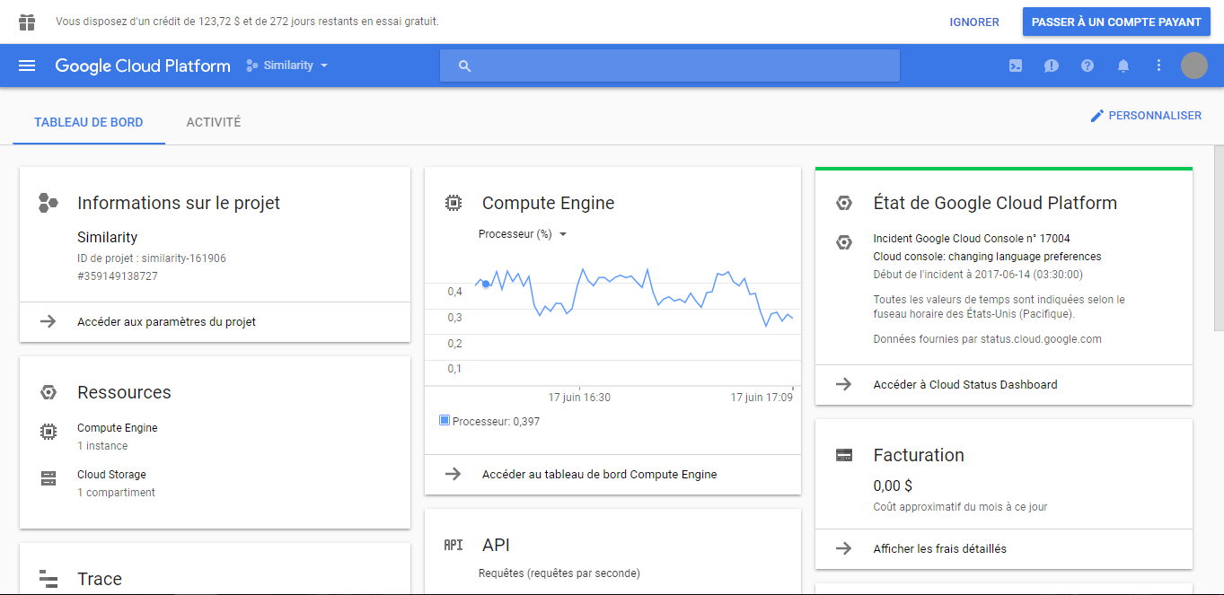Open the three-dot options menu
The width and height of the screenshot is (1224, 595).
pos(1158,65)
